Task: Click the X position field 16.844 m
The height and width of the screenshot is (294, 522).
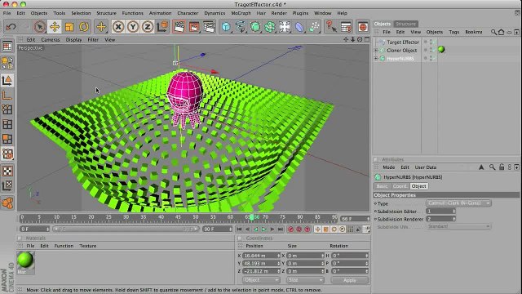Action: [261, 256]
